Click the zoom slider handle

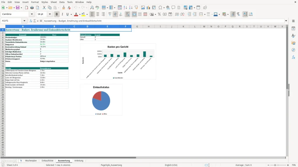(275, 165)
